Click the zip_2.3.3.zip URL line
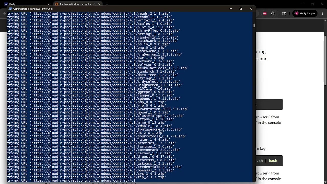The width and height of the screenshot is (327, 184). click(87, 177)
